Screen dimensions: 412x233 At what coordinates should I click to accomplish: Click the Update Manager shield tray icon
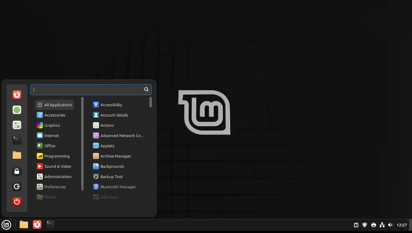[x=365, y=225]
